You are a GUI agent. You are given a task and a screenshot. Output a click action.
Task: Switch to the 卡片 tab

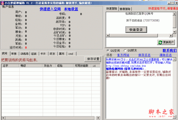click(43, 54)
